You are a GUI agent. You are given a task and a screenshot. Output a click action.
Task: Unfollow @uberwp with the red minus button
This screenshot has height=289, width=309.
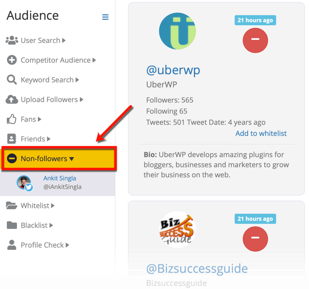click(255, 40)
